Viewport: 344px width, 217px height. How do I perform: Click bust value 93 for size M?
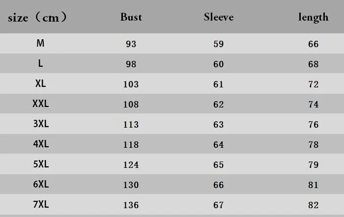click(131, 44)
